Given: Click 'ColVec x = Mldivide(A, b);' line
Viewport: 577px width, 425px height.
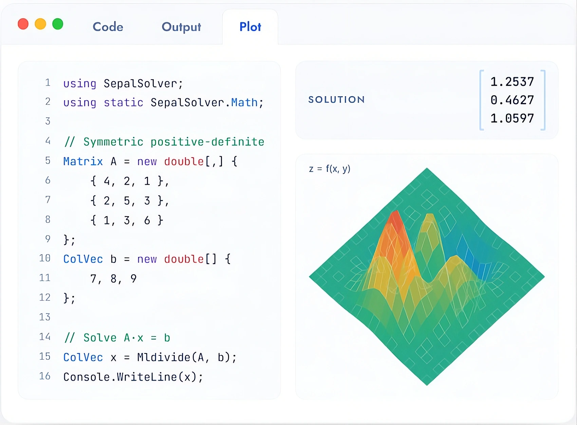Looking at the screenshot, I should click(x=150, y=357).
